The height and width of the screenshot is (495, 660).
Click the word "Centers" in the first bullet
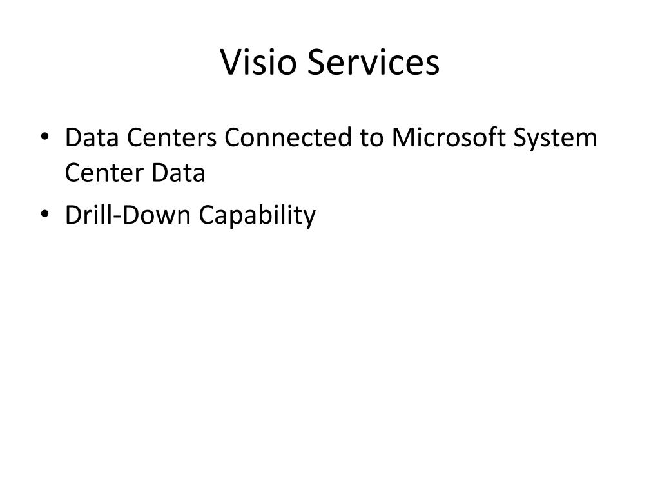point(171,137)
